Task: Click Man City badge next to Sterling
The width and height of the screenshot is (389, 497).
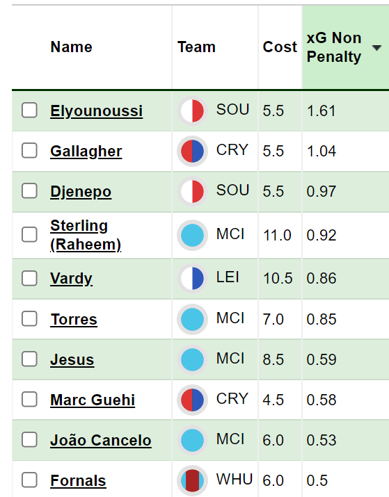Action: pos(192,235)
